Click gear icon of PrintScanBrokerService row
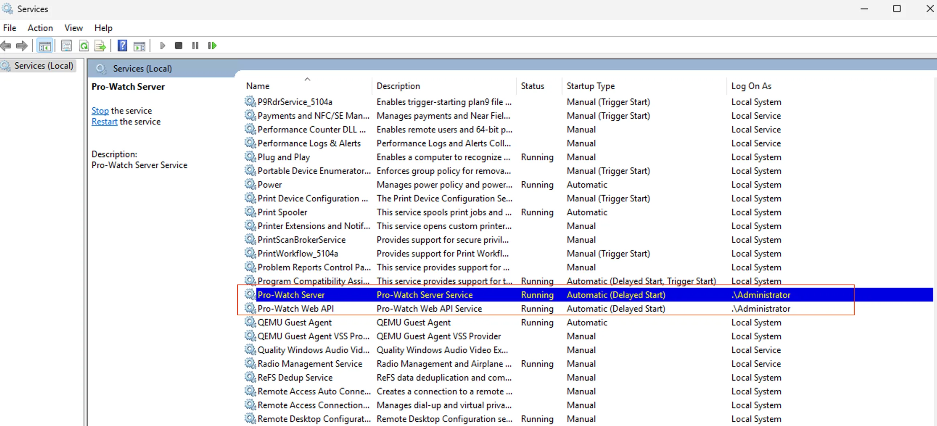Screen dimensions: 937x426 point(250,239)
